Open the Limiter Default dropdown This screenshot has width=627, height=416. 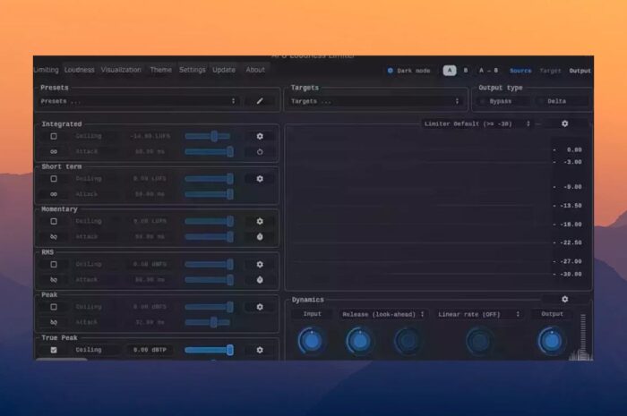tap(477, 123)
